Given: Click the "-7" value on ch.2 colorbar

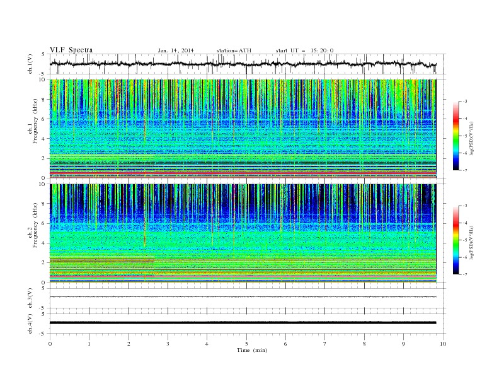Looking at the screenshot, I should (464, 274).
